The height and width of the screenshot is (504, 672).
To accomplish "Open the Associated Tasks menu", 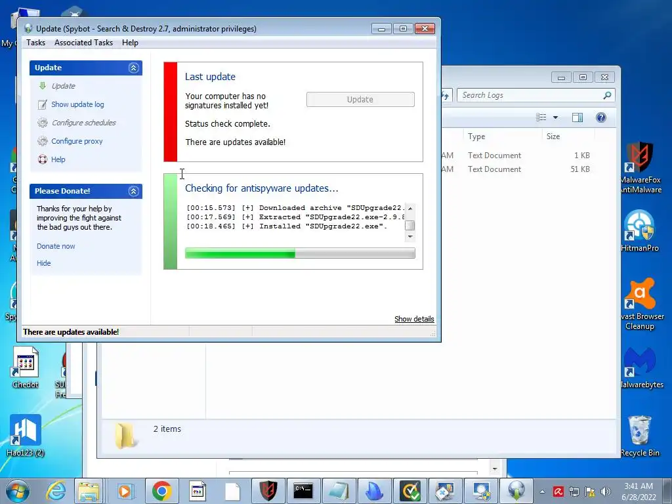I will coord(83,43).
